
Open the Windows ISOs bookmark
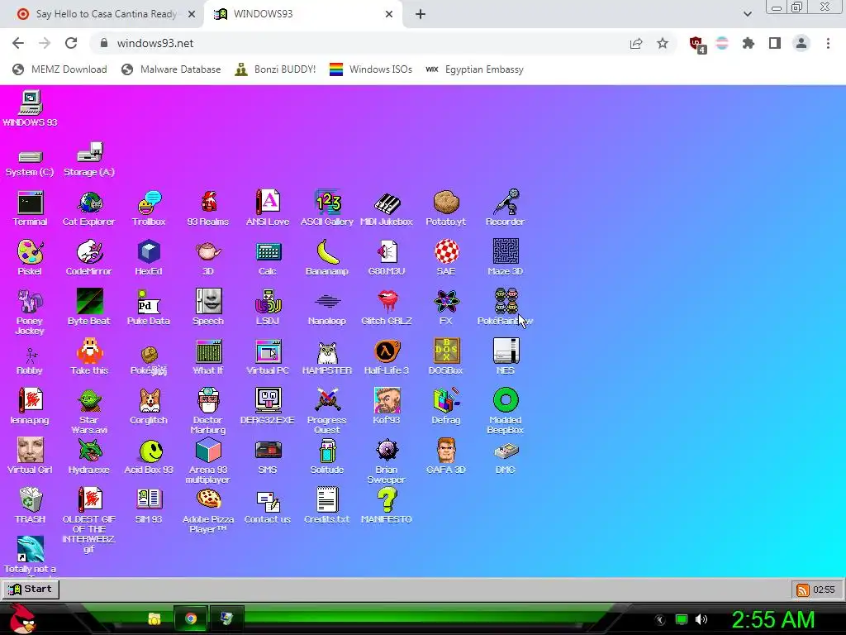371,69
